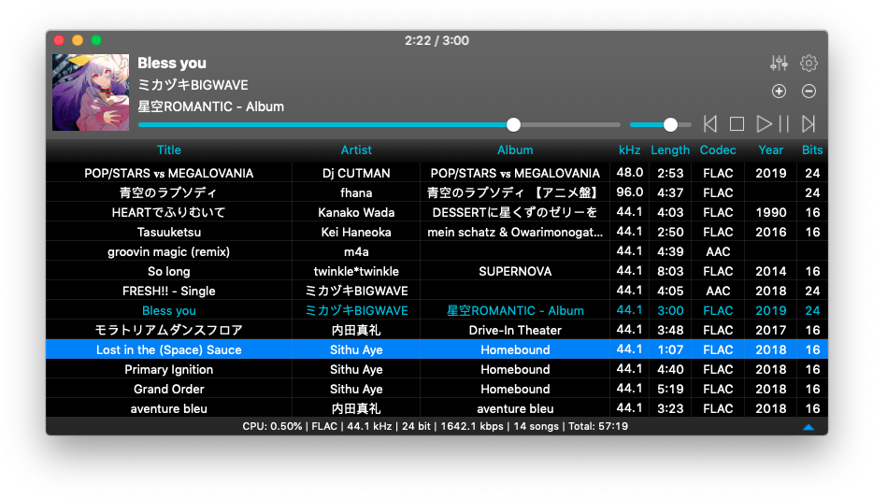Screen dimensions: 873x498
Task: Select the Tasuuketsu track
Action: point(168,232)
